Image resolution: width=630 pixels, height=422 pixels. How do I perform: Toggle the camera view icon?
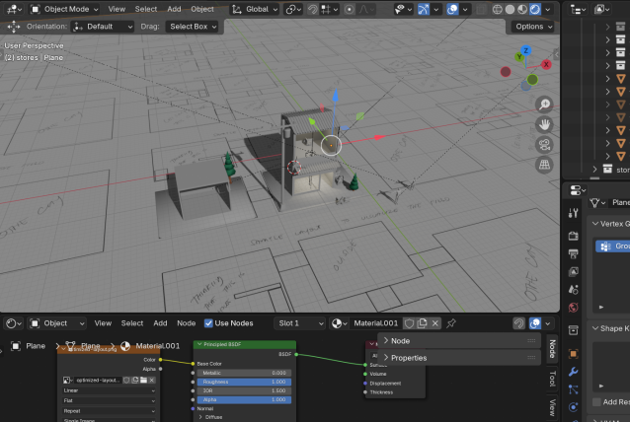click(x=544, y=145)
